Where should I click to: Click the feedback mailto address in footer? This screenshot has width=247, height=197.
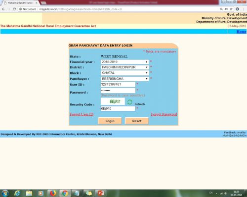(x=234, y=135)
